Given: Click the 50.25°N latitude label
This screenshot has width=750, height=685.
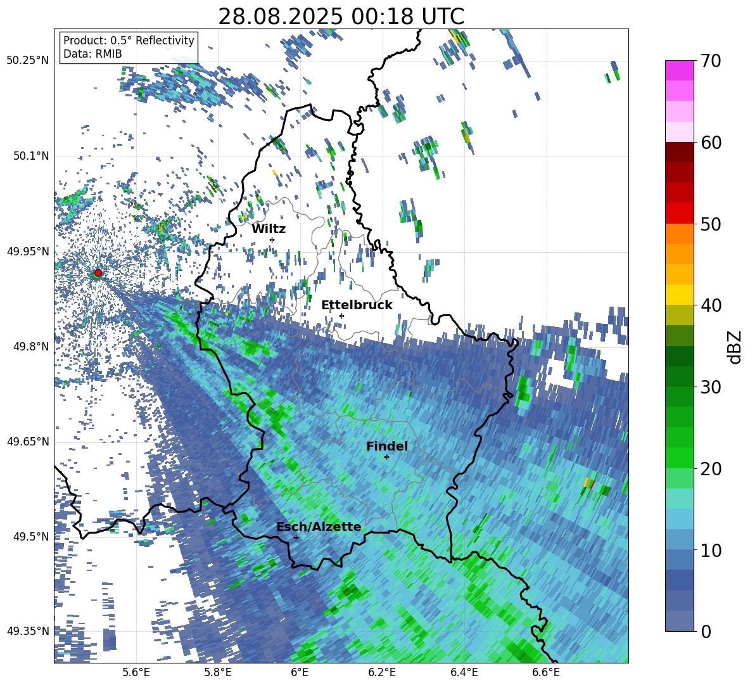Looking at the screenshot, I should (x=28, y=61).
